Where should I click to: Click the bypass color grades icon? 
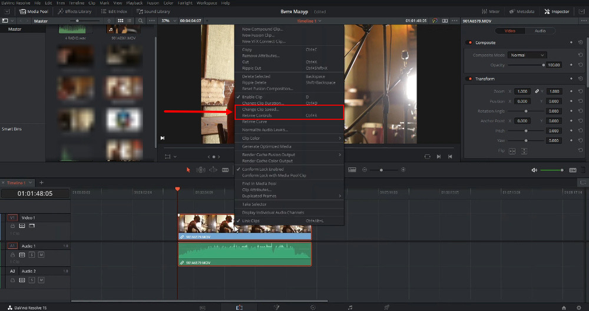(435, 21)
